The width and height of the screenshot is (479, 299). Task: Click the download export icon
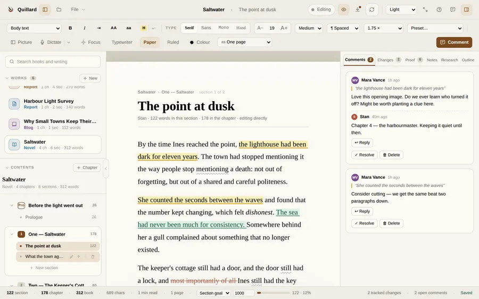pos(358,10)
